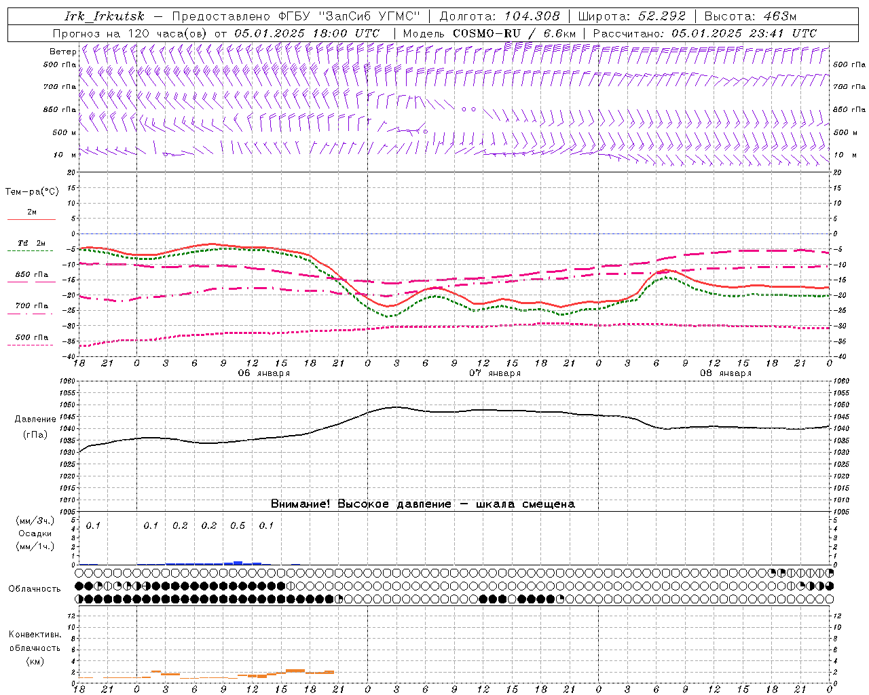Image resolution: width=869 pixels, height=695 pixels.
Task: Select the (мм/3ч.) precipitation unit label
Action: (35, 521)
